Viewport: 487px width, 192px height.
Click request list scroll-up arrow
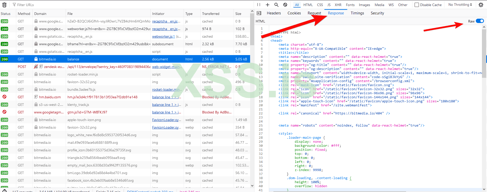tap(252, 11)
